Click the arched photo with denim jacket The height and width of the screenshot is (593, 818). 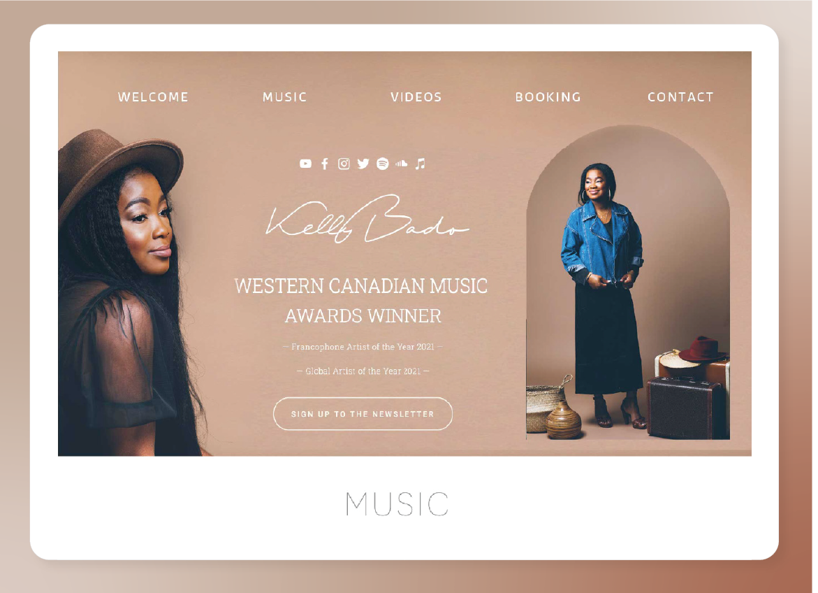pyautogui.click(x=628, y=282)
